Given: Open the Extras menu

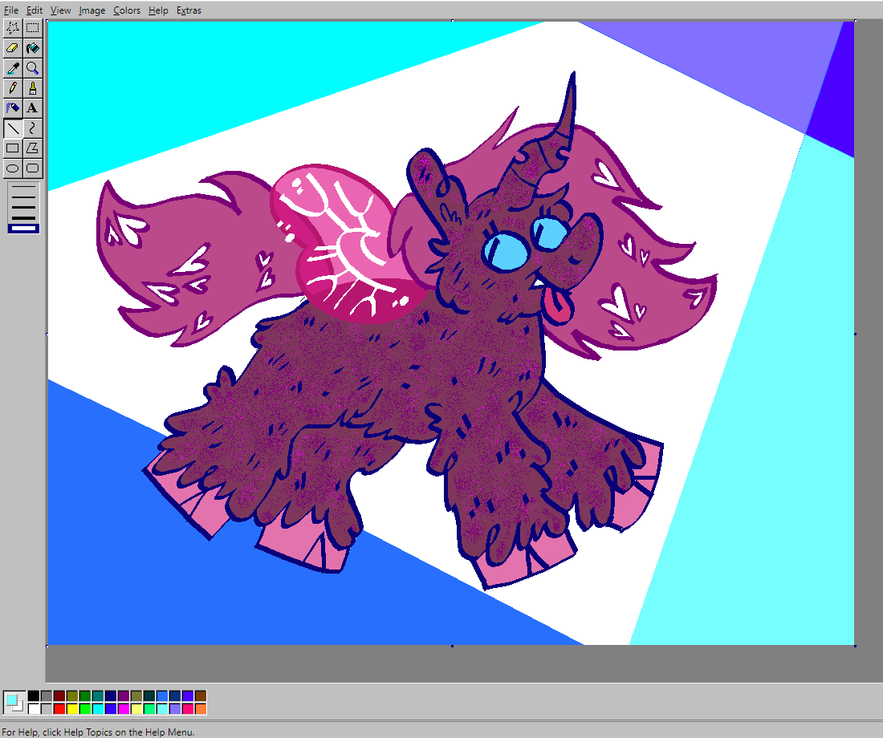Looking at the screenshot, I should (x=189, y=10).
